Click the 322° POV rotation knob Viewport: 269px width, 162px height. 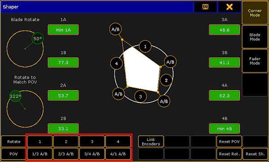click(x=15, y=96)
